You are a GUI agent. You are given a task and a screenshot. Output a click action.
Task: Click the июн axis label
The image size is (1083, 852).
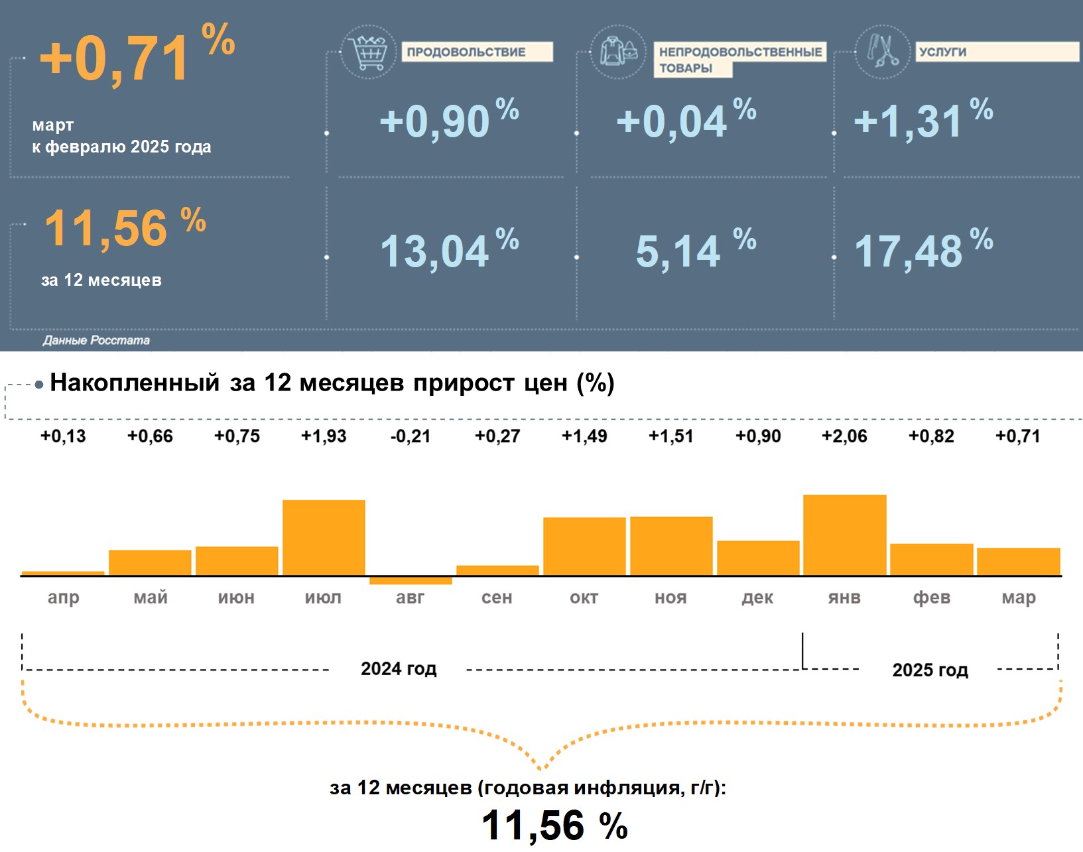tap(237, 598)
